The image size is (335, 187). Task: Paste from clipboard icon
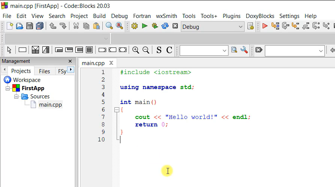(96, 26)
